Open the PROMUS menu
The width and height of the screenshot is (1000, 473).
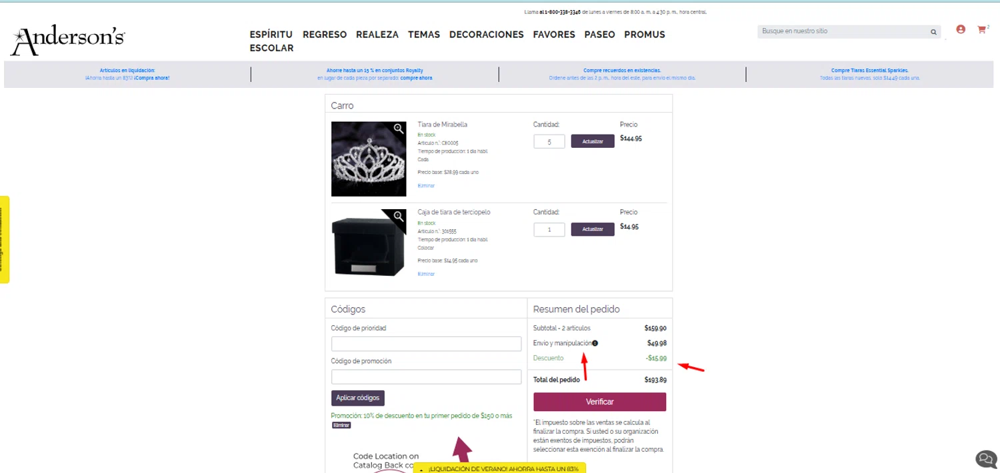(645, 35)
